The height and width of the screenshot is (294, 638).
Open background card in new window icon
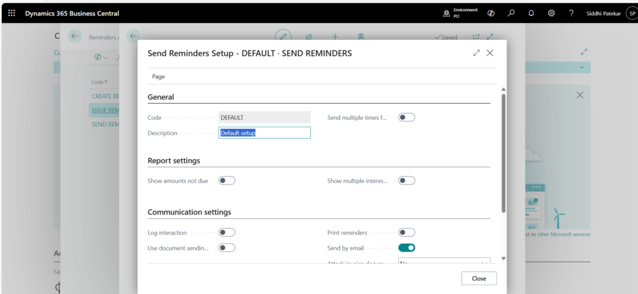click(476, 37)
